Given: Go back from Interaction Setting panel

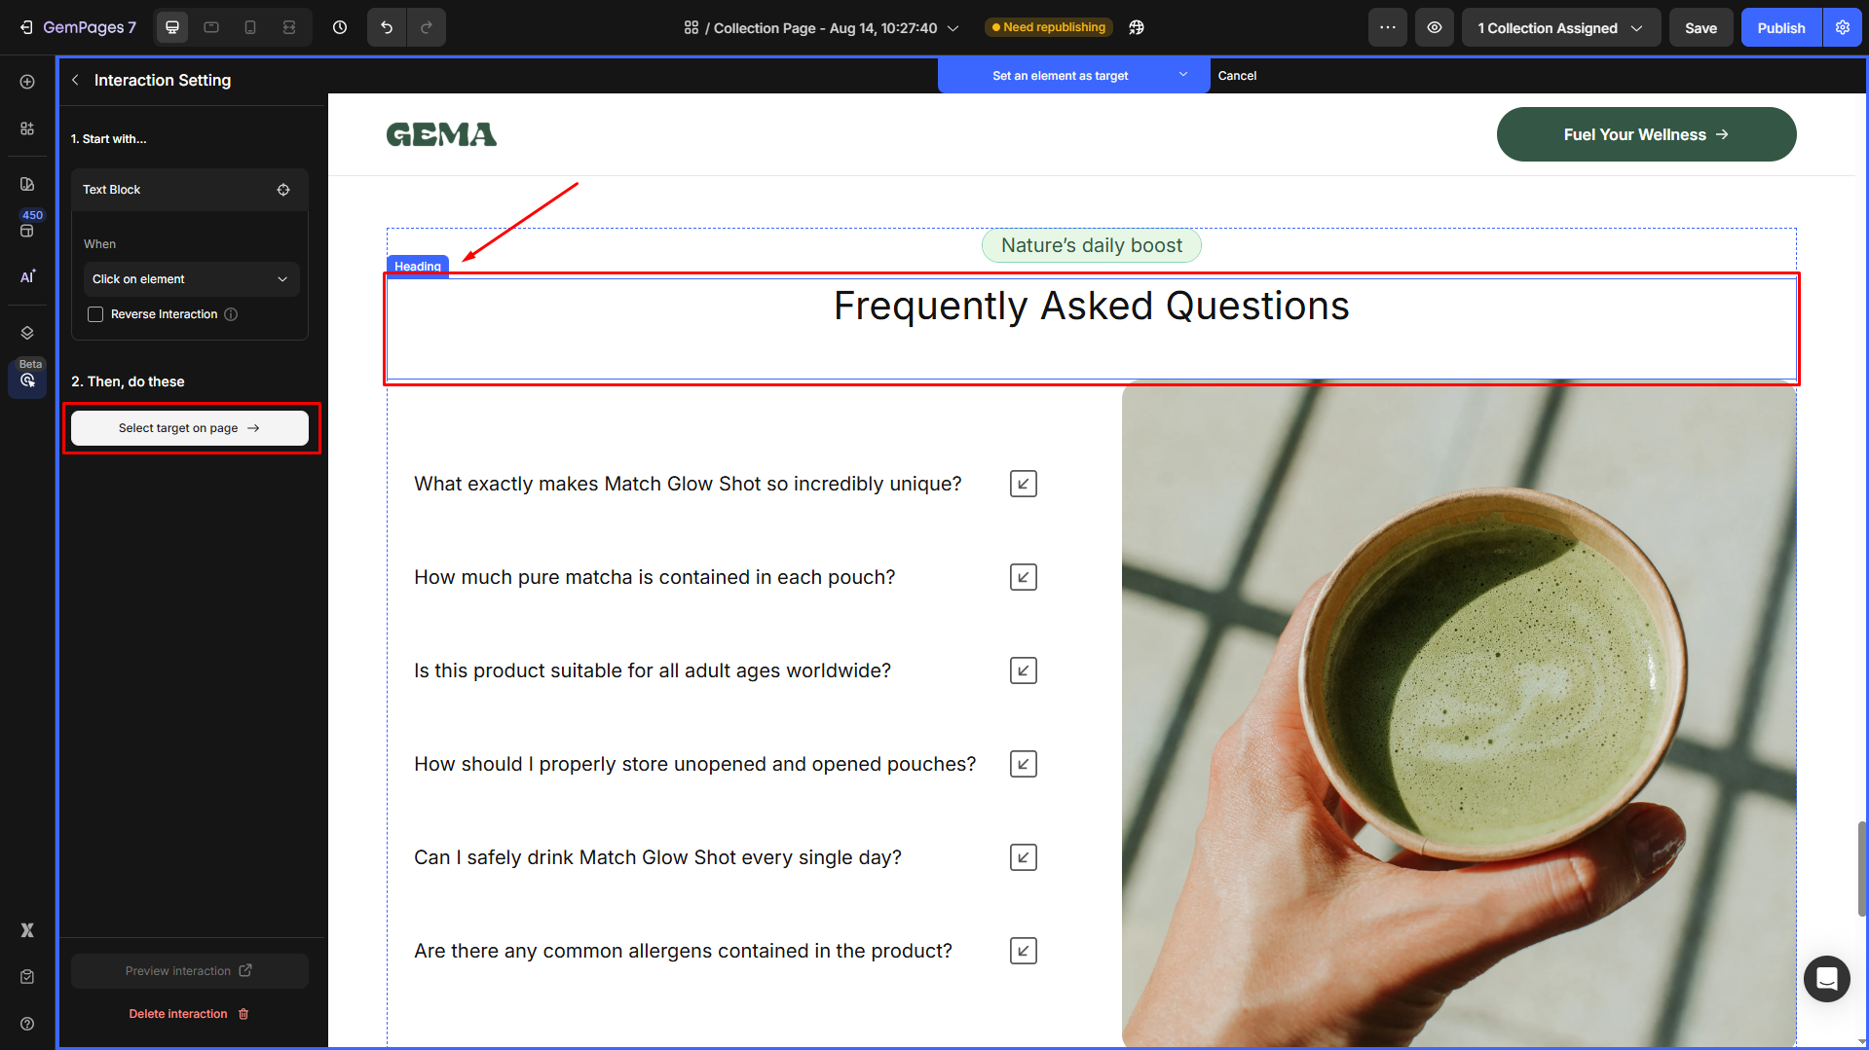Looking at the screenshot, I should click(x=75, y=80).
